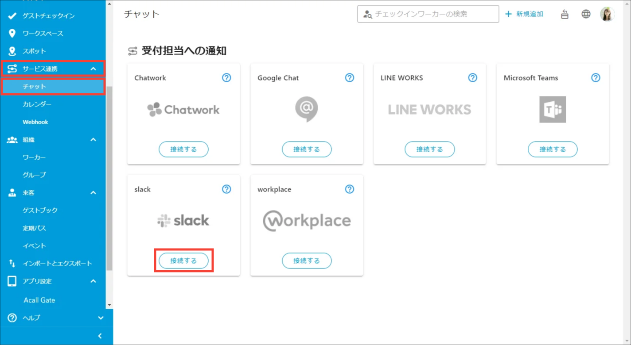Click the 組織 people icon
This screenshot has width=631, height=345.
[12, 140]
